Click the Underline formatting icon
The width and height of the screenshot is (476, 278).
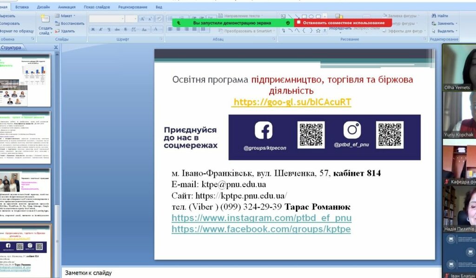click(108, 29)
